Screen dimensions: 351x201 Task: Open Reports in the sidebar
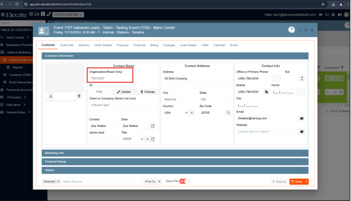tap(18, 67)
